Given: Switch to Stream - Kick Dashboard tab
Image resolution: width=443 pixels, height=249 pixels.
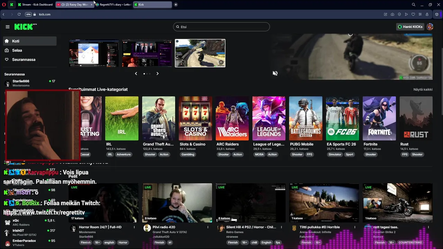Looking at the screenshot, I should tap(35, 4).
